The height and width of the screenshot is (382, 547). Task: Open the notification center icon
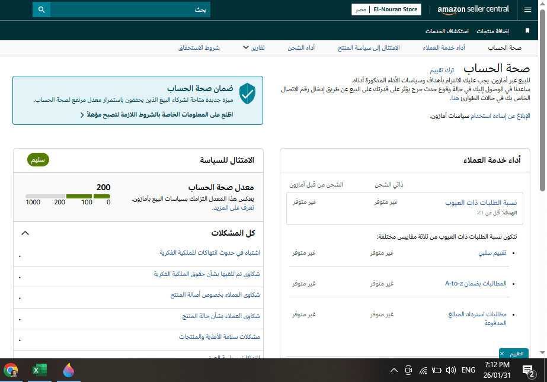point(529,370)
